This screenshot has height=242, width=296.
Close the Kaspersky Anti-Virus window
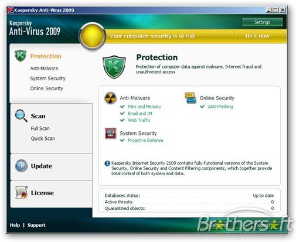[x=283, y=10]
